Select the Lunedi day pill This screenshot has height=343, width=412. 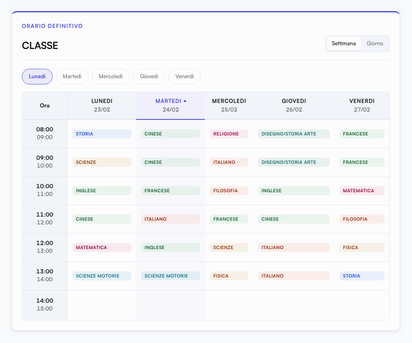tap(37, 77)
